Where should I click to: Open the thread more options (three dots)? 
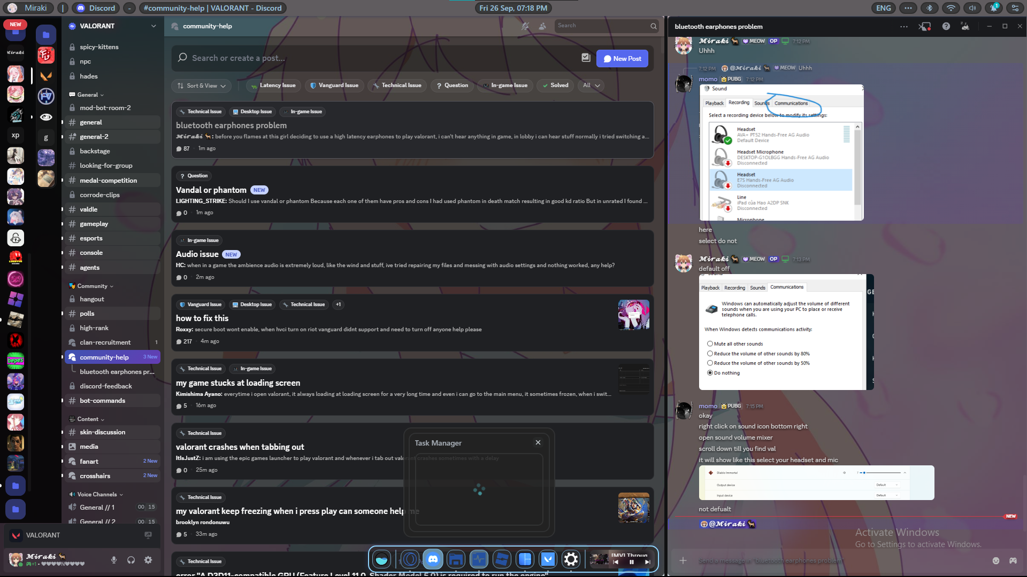point(903,26)
